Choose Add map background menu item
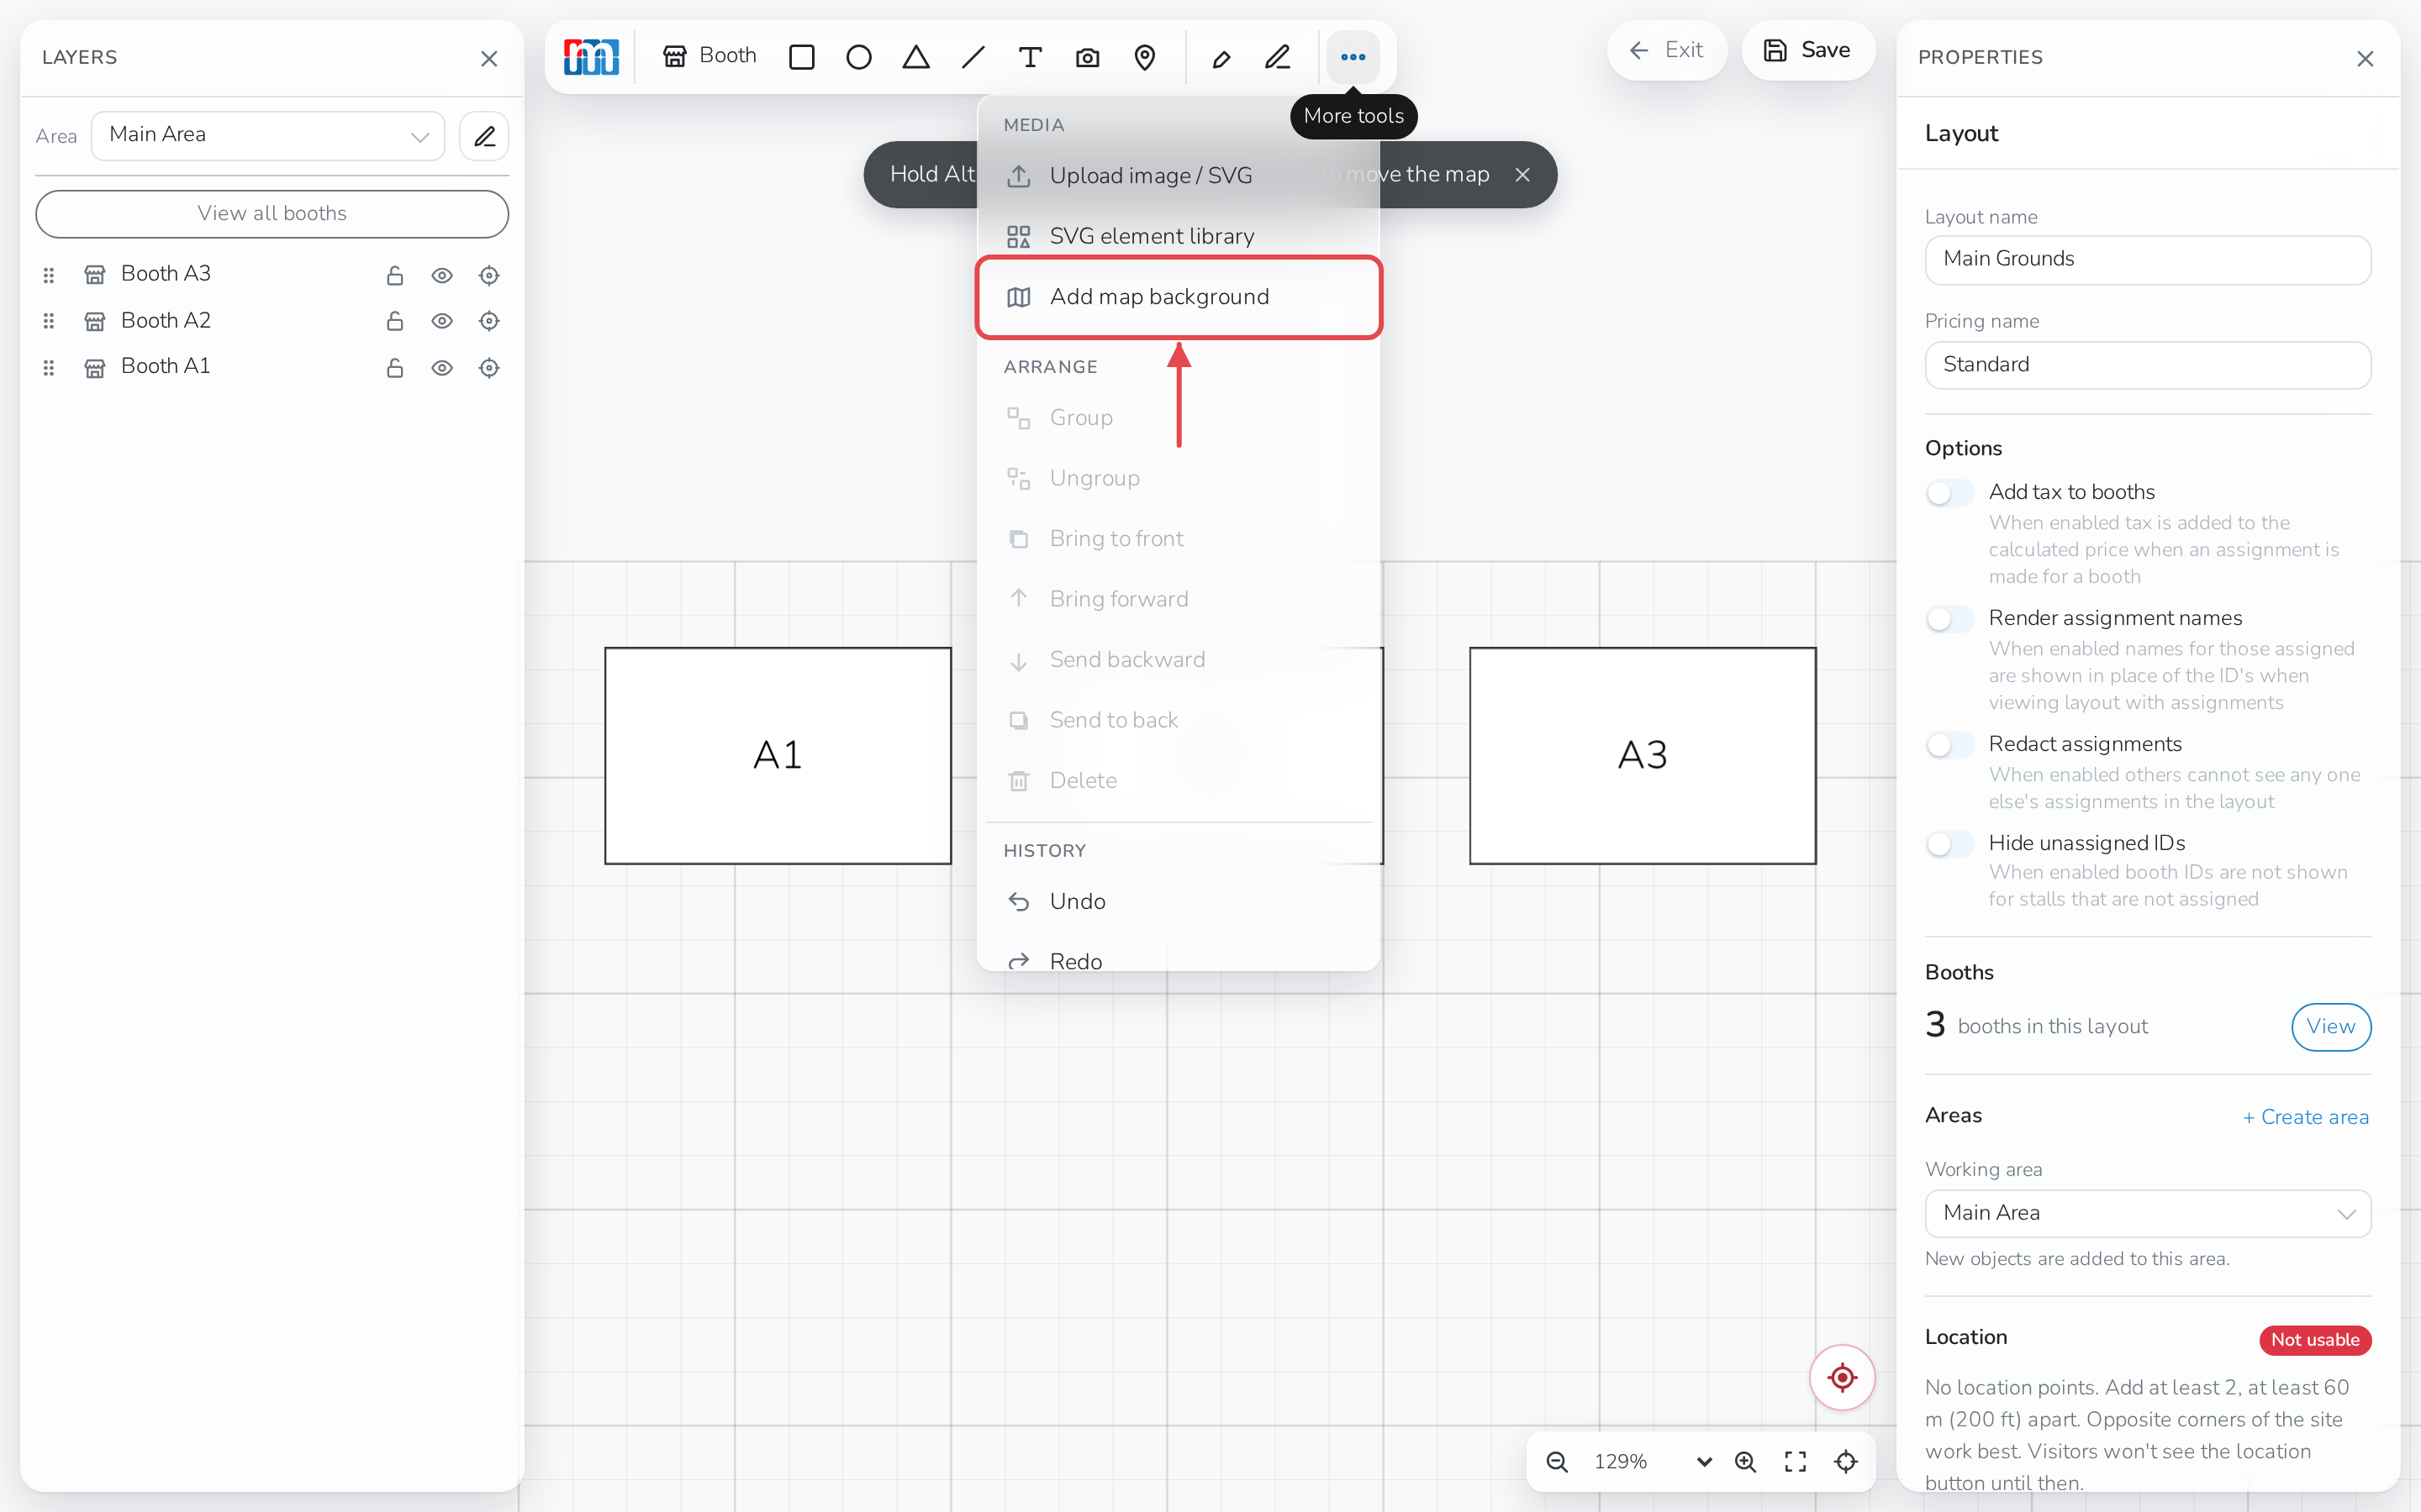Viewport: 2421px width, 1512px height. pos(1179,297)
